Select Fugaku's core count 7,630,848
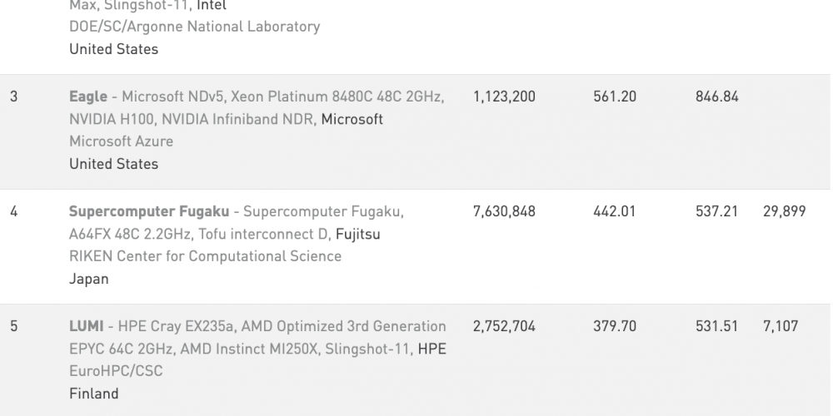The width and height of the screenshot is (833, 416). coord(504,211)
